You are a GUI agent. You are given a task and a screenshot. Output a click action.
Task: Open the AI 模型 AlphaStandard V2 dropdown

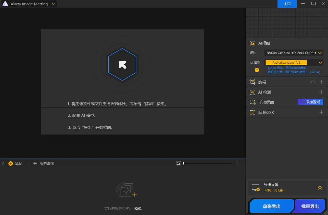294,63
